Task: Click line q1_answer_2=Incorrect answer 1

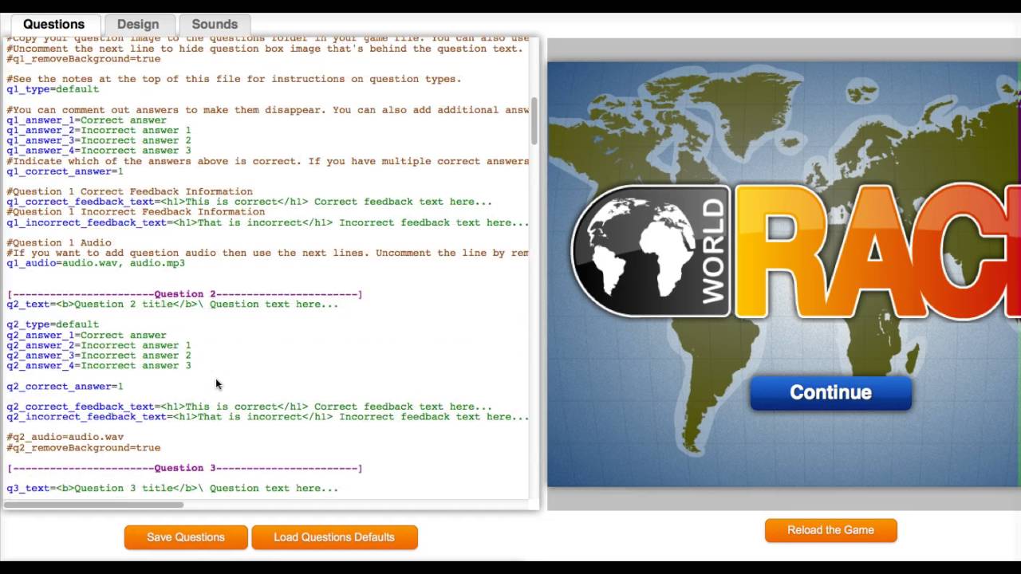Action: coord(99,130)
